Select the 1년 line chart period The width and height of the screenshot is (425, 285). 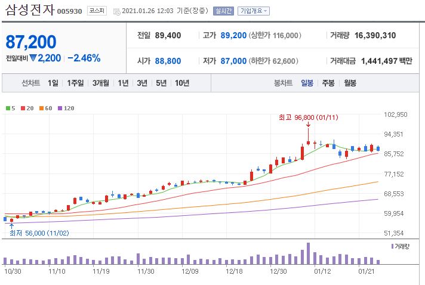tap(123, 83)
